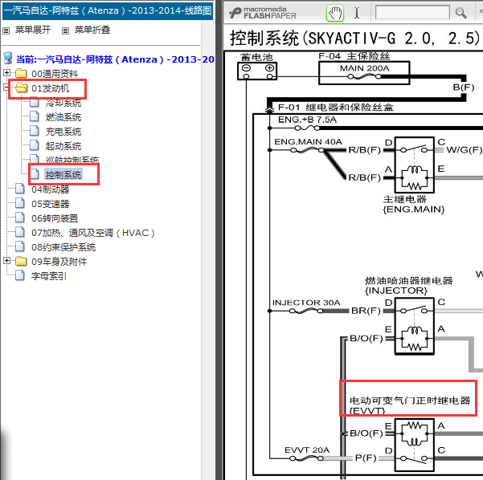This screenshot has height=480, width=483.
Task: Expand the 00通用资料 folder node
Action: point(6,72)
